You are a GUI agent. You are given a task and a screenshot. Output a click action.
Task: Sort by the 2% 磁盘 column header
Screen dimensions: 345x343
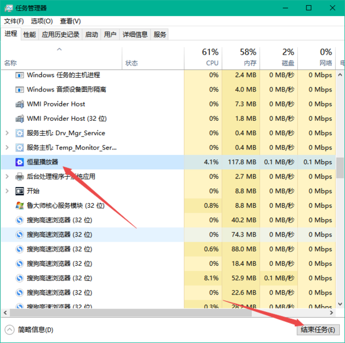279,58
